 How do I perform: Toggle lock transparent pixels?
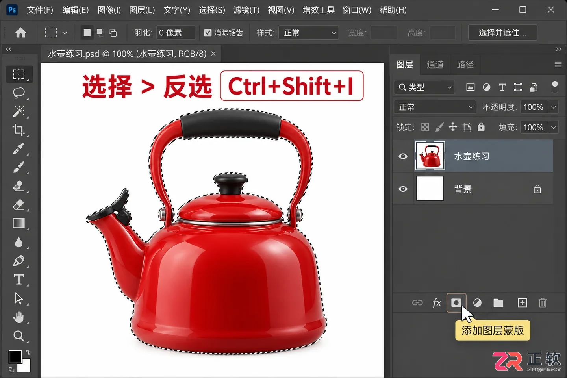(x=425, y=127)
